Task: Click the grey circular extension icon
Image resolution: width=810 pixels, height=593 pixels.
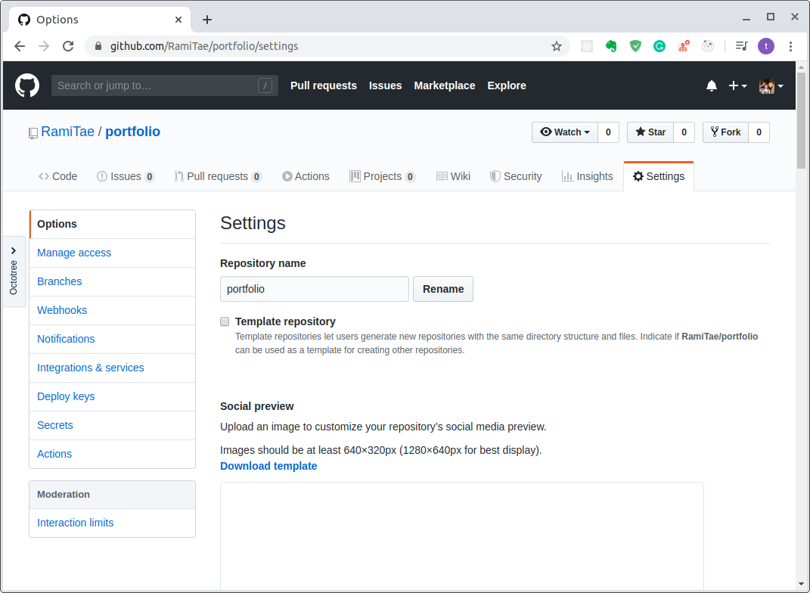Action: [x=708, y=46]
